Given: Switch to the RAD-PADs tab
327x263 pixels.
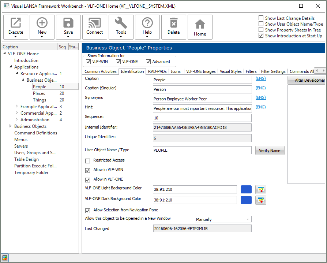Looking at the screenshot, I should 158,71.
